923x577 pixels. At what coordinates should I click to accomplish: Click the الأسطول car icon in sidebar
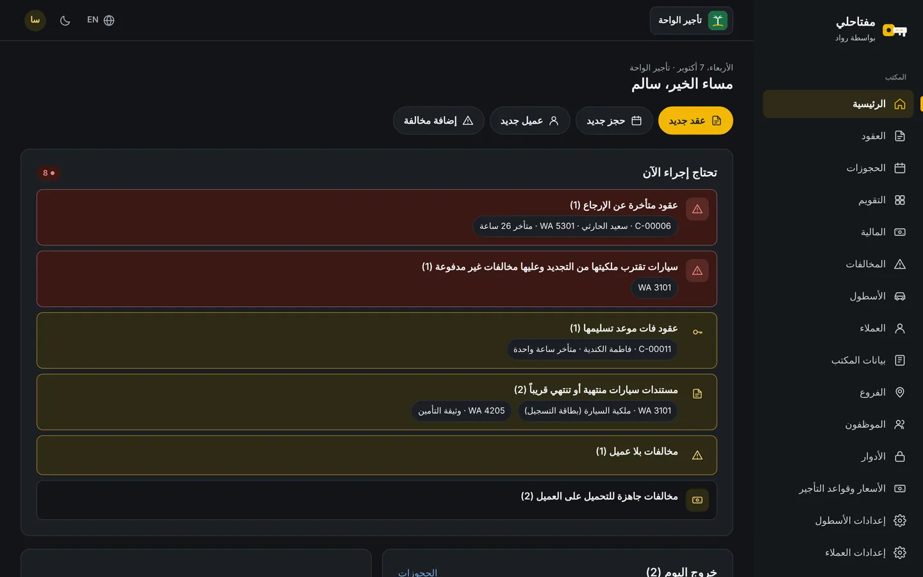point(900,296)
